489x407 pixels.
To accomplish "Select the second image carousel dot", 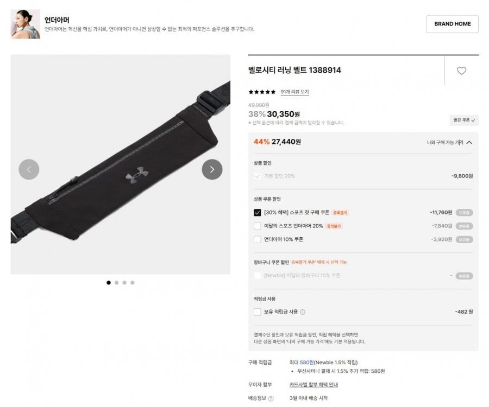I will 117,283.
